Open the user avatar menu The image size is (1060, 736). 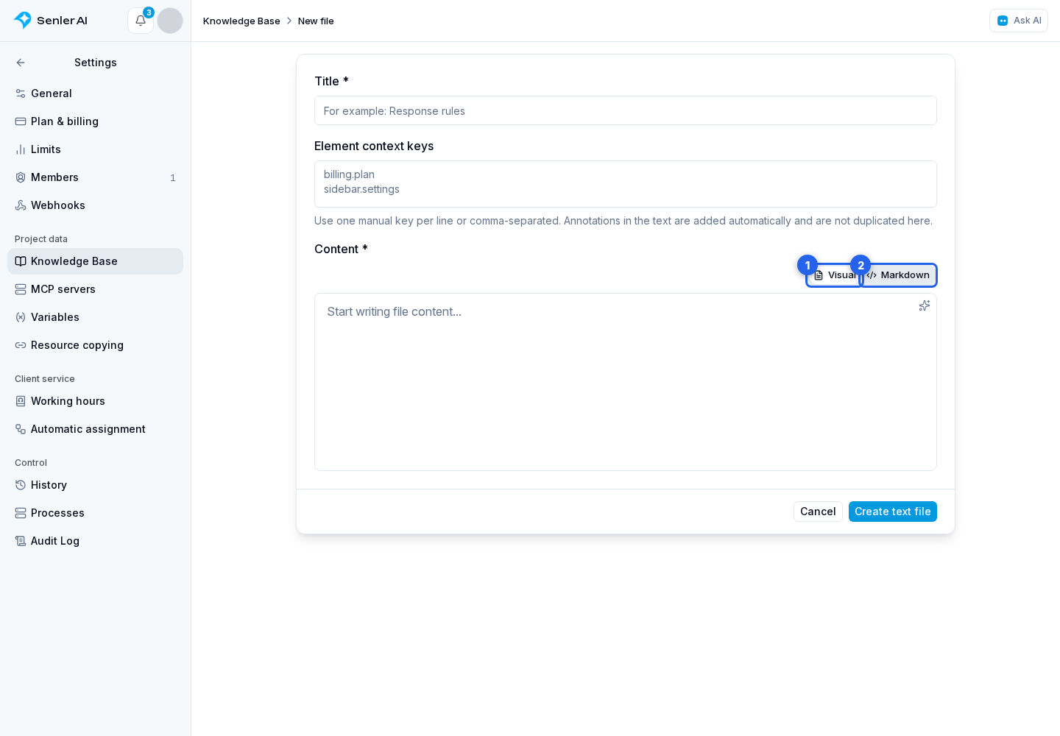pyautogui.click(x=170, y=21)
